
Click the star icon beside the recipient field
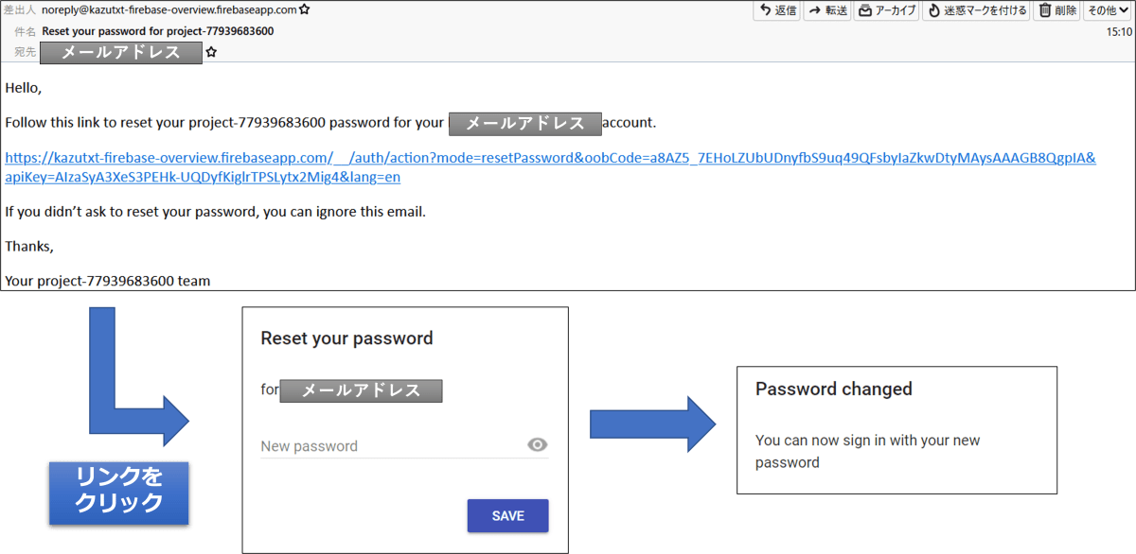point(210,52)
